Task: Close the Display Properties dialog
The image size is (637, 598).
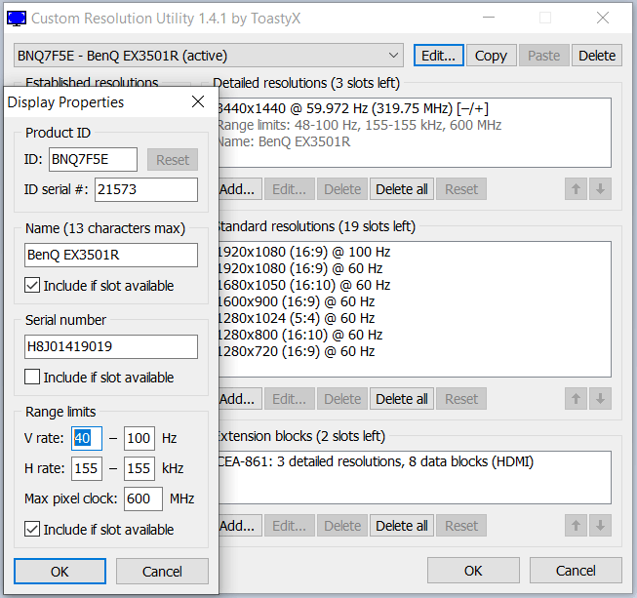Action: pyautogui.click(x=198, y=101)
